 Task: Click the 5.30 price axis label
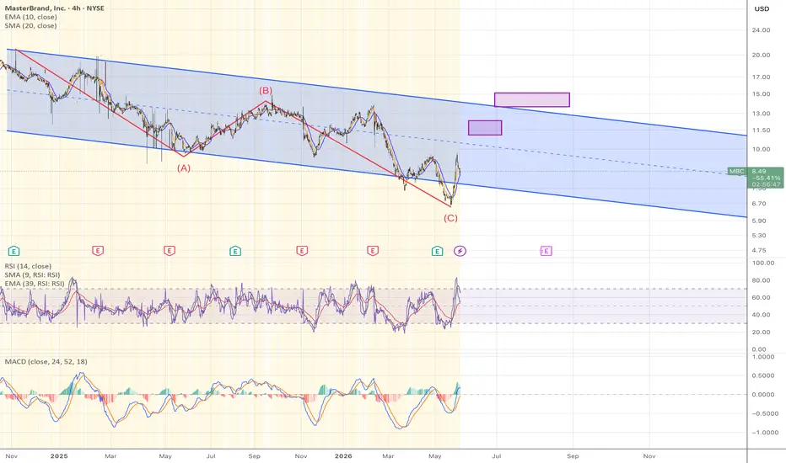click(759, 235)
